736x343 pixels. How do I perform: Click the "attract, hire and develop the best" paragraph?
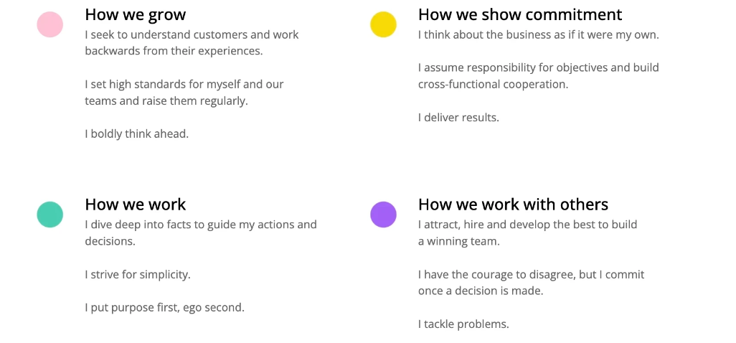coord(527,232)
